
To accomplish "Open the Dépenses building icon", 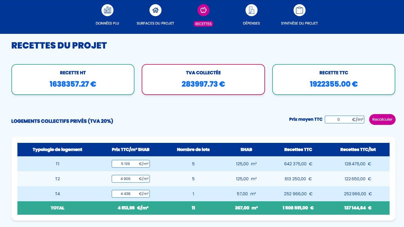I will click(x=252, y=10).
